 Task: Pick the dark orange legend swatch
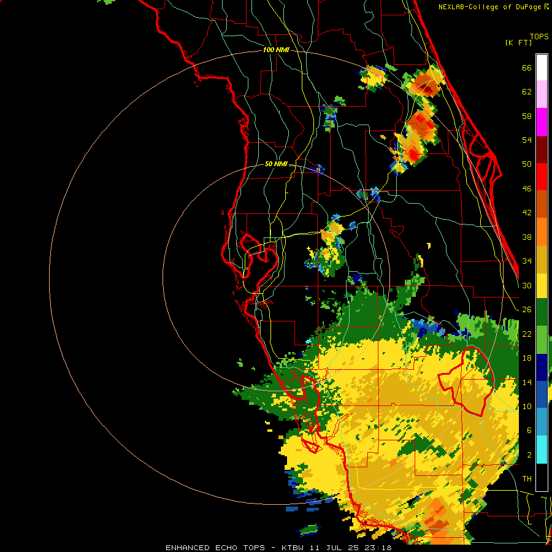click(x=542, y=204)
